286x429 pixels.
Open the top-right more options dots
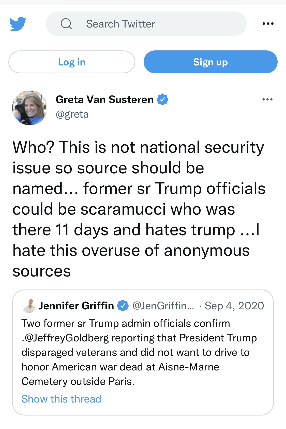[268, 24]
